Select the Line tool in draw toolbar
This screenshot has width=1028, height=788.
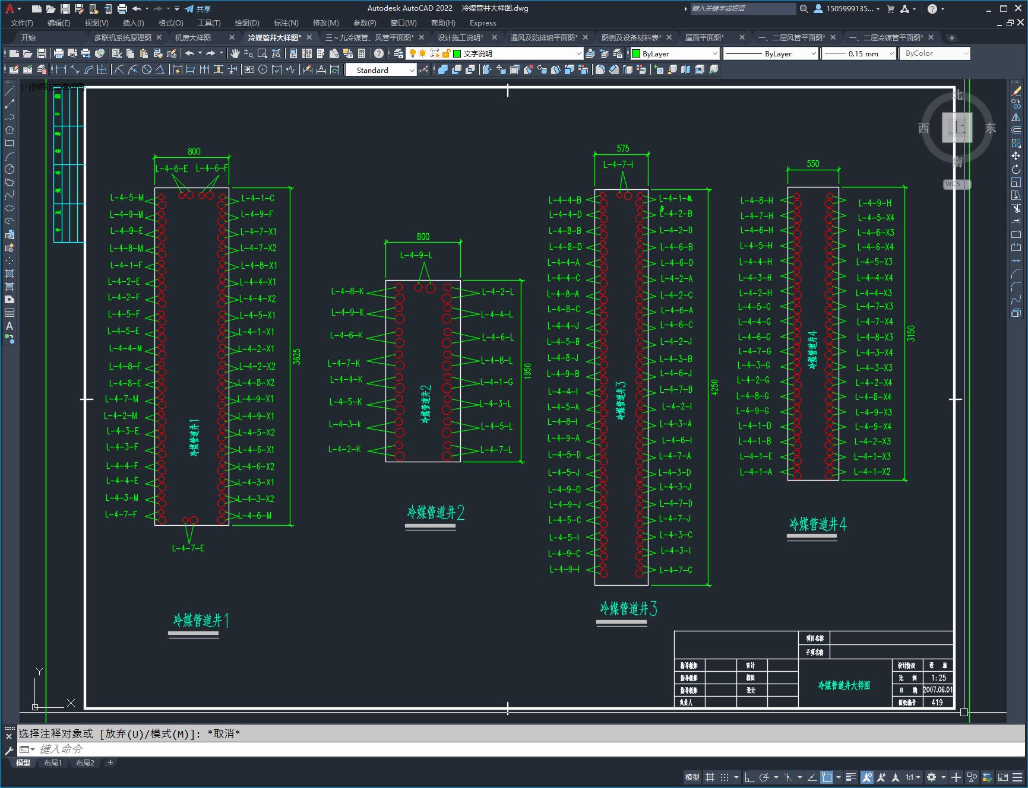click(x=10, y=91)
